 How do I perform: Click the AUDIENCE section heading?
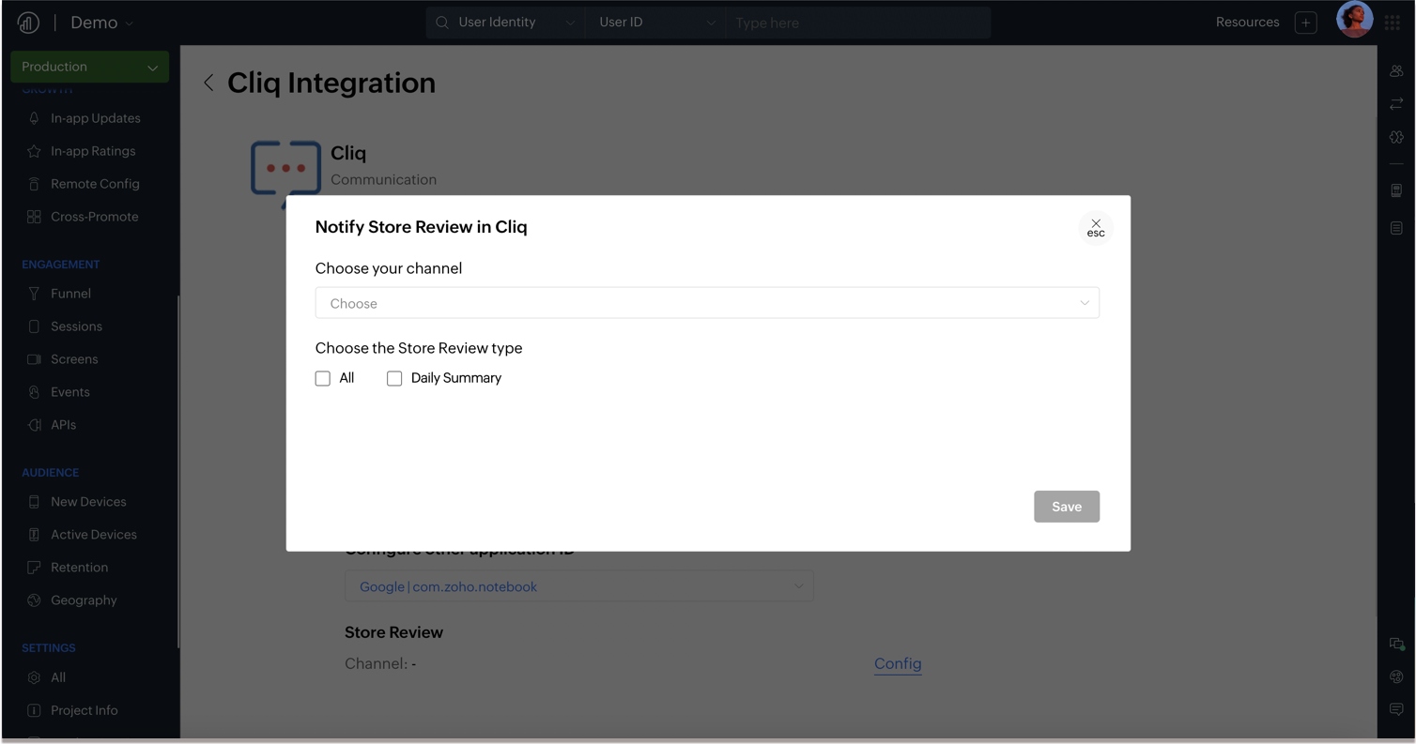pyautogui.click(x=51, y=473)
